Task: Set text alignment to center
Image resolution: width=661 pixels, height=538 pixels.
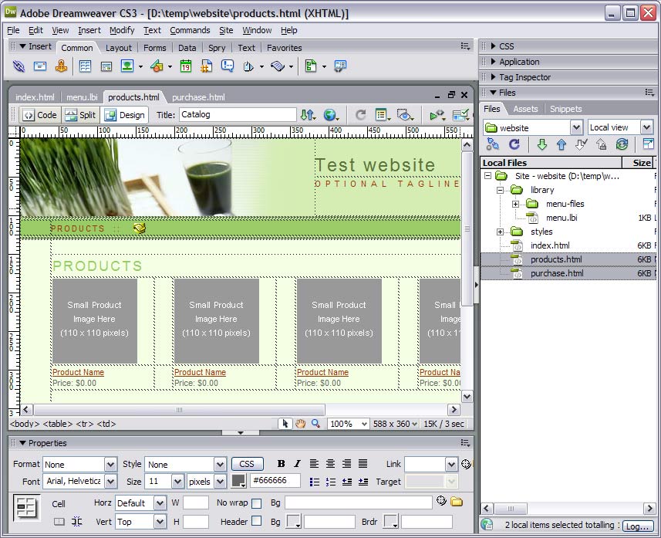Action: (330, 464)
